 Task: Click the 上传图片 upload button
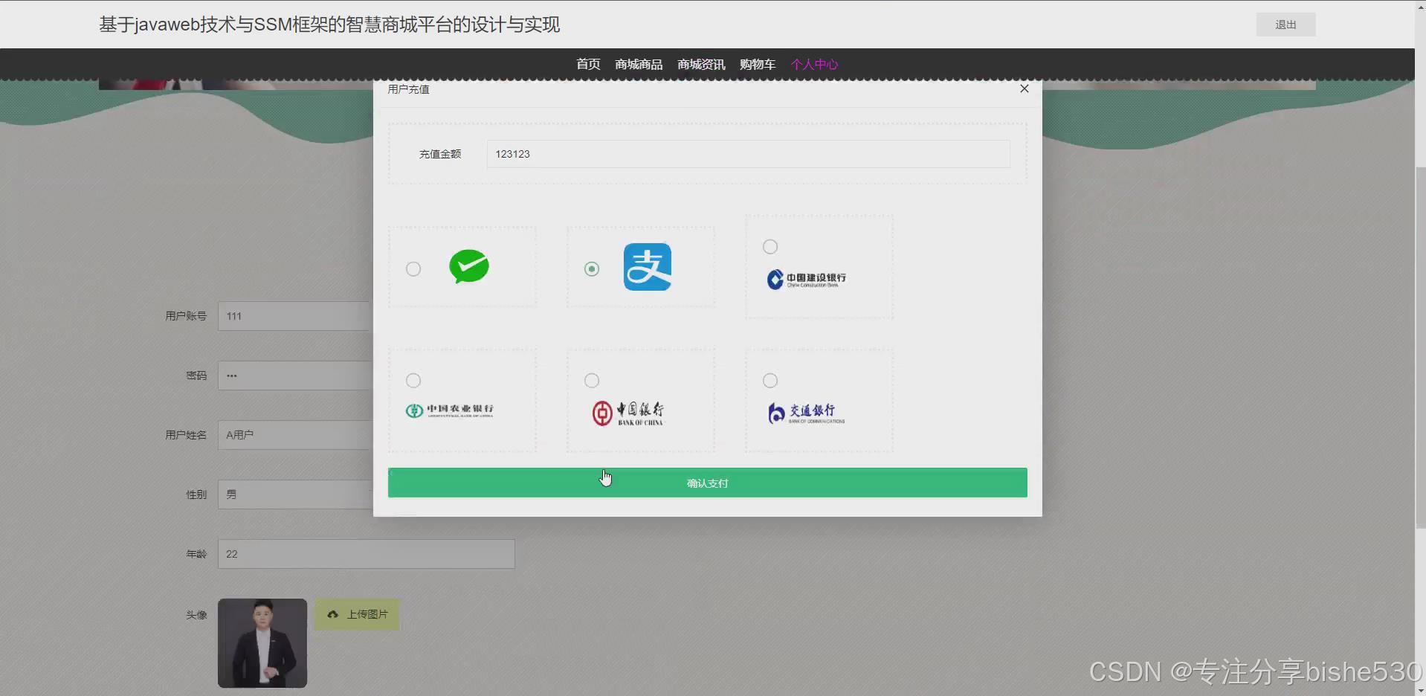pos(357,614)
